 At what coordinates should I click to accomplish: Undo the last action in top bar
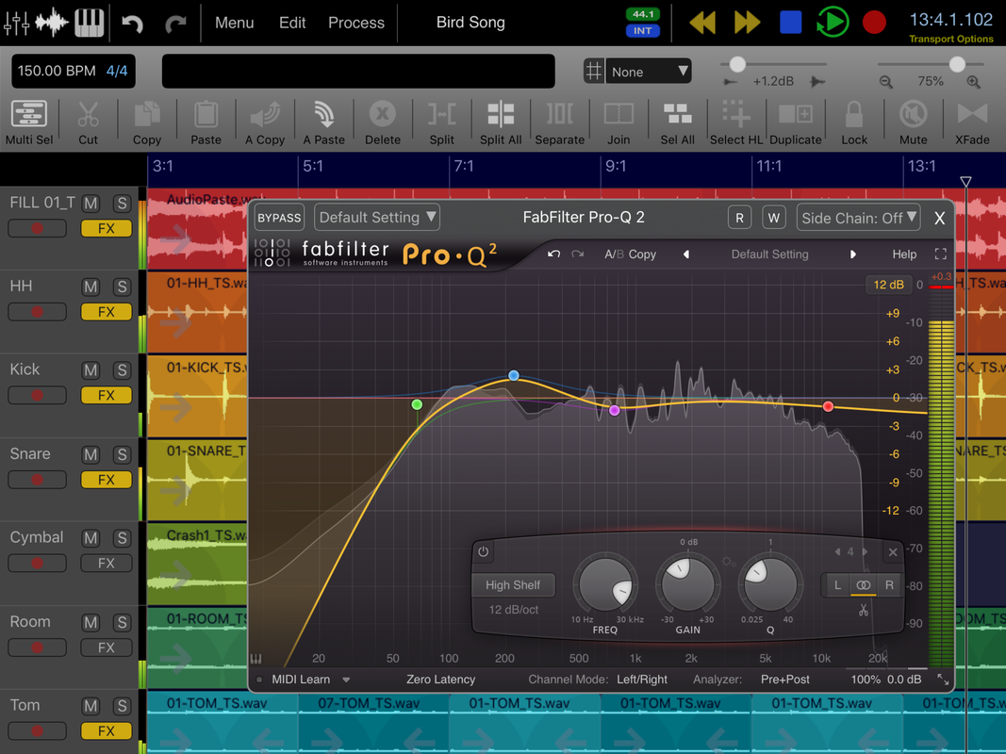[x=132, y=24]
